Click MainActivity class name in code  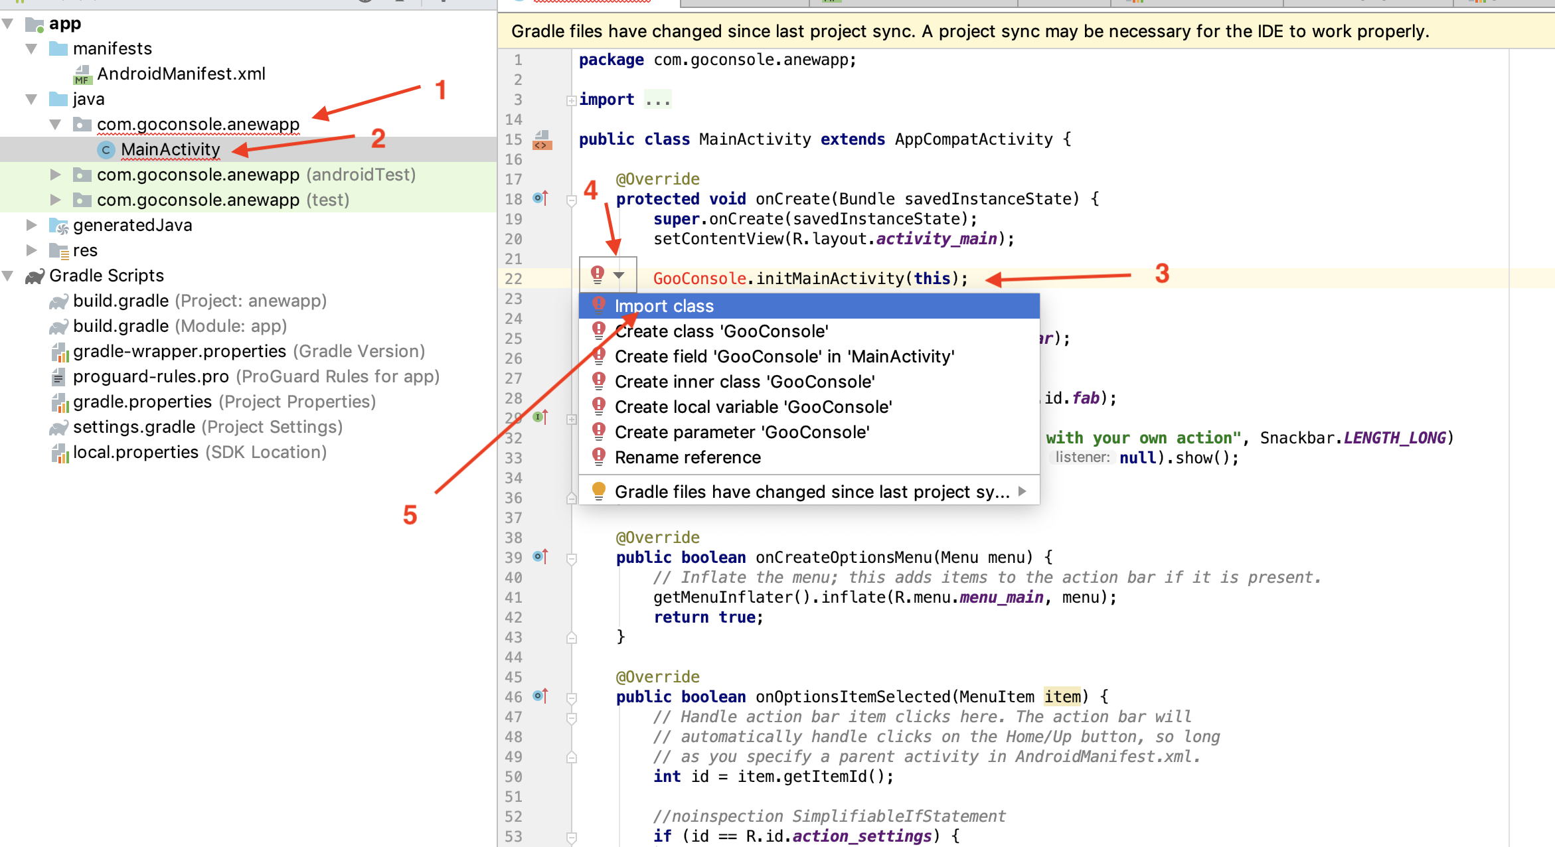755,139
